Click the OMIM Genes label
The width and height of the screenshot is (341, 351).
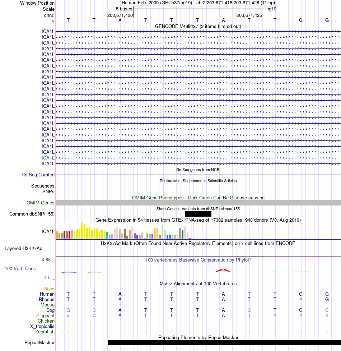(x=41, y=203)
